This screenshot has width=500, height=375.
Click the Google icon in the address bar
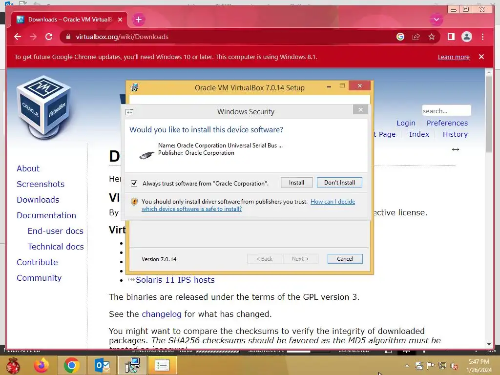point(400,37)
